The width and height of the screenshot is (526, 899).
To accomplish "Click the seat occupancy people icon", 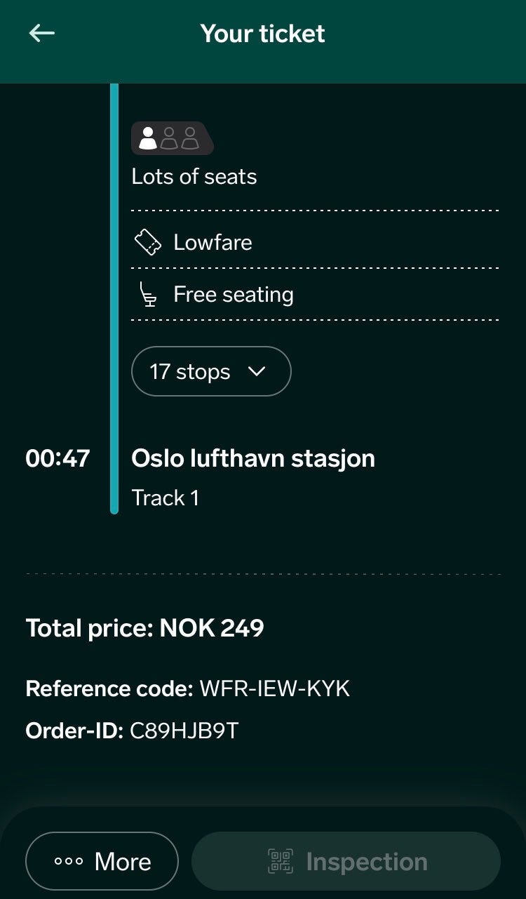I will pos(171,138).
